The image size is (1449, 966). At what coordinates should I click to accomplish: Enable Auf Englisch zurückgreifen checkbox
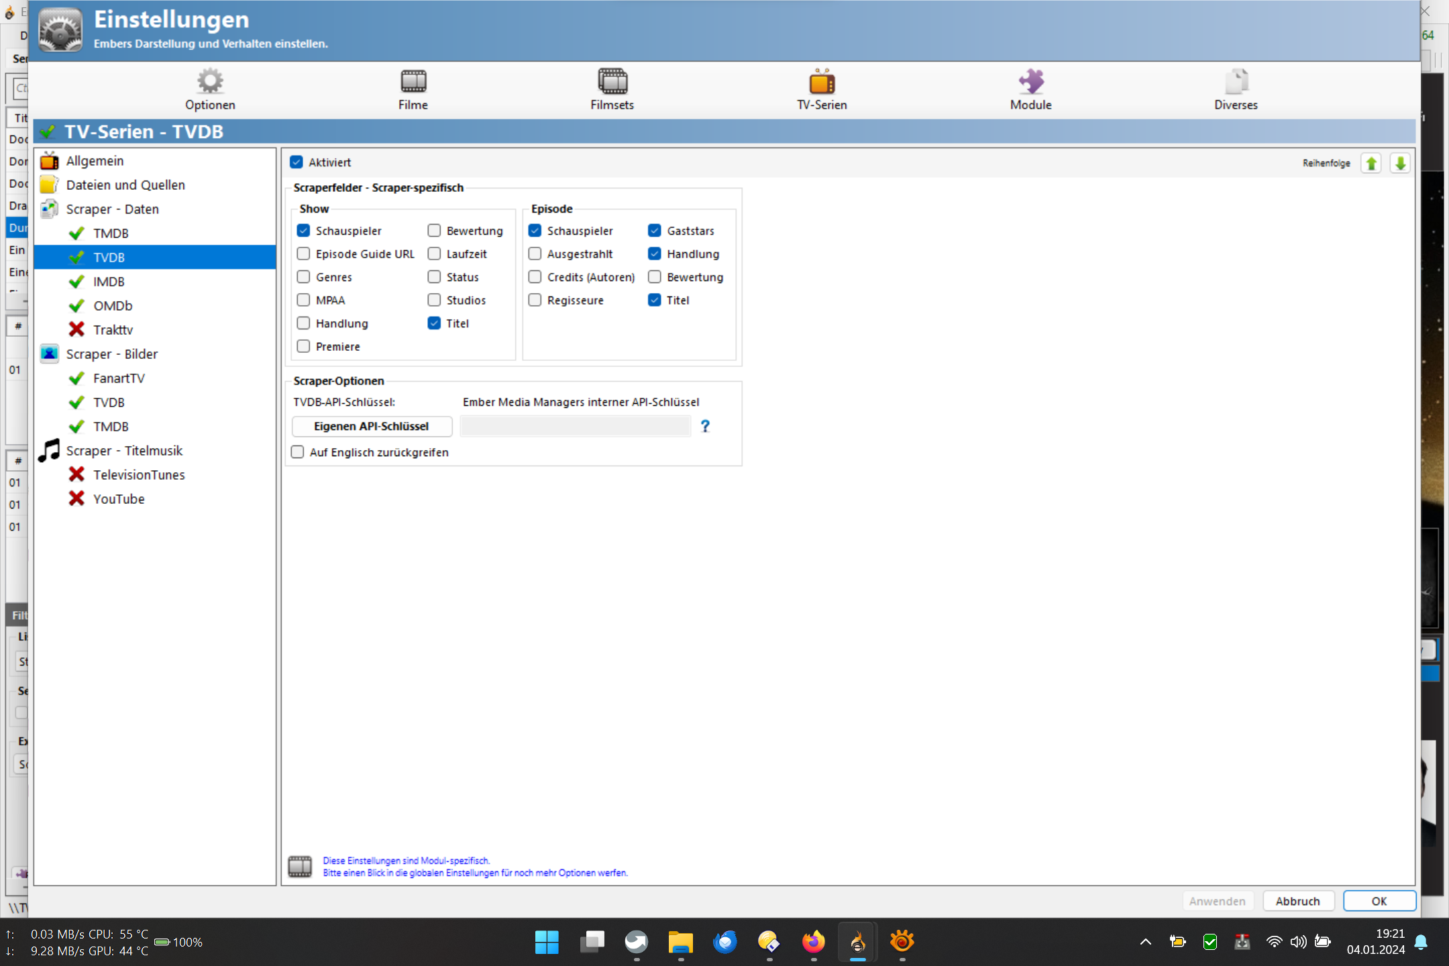click(297, 452)
